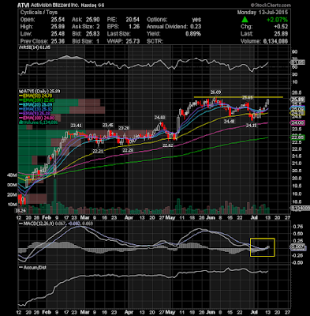Click the RSI(14) indicator label
Screen dimensions: 310x316
[35, 47]
